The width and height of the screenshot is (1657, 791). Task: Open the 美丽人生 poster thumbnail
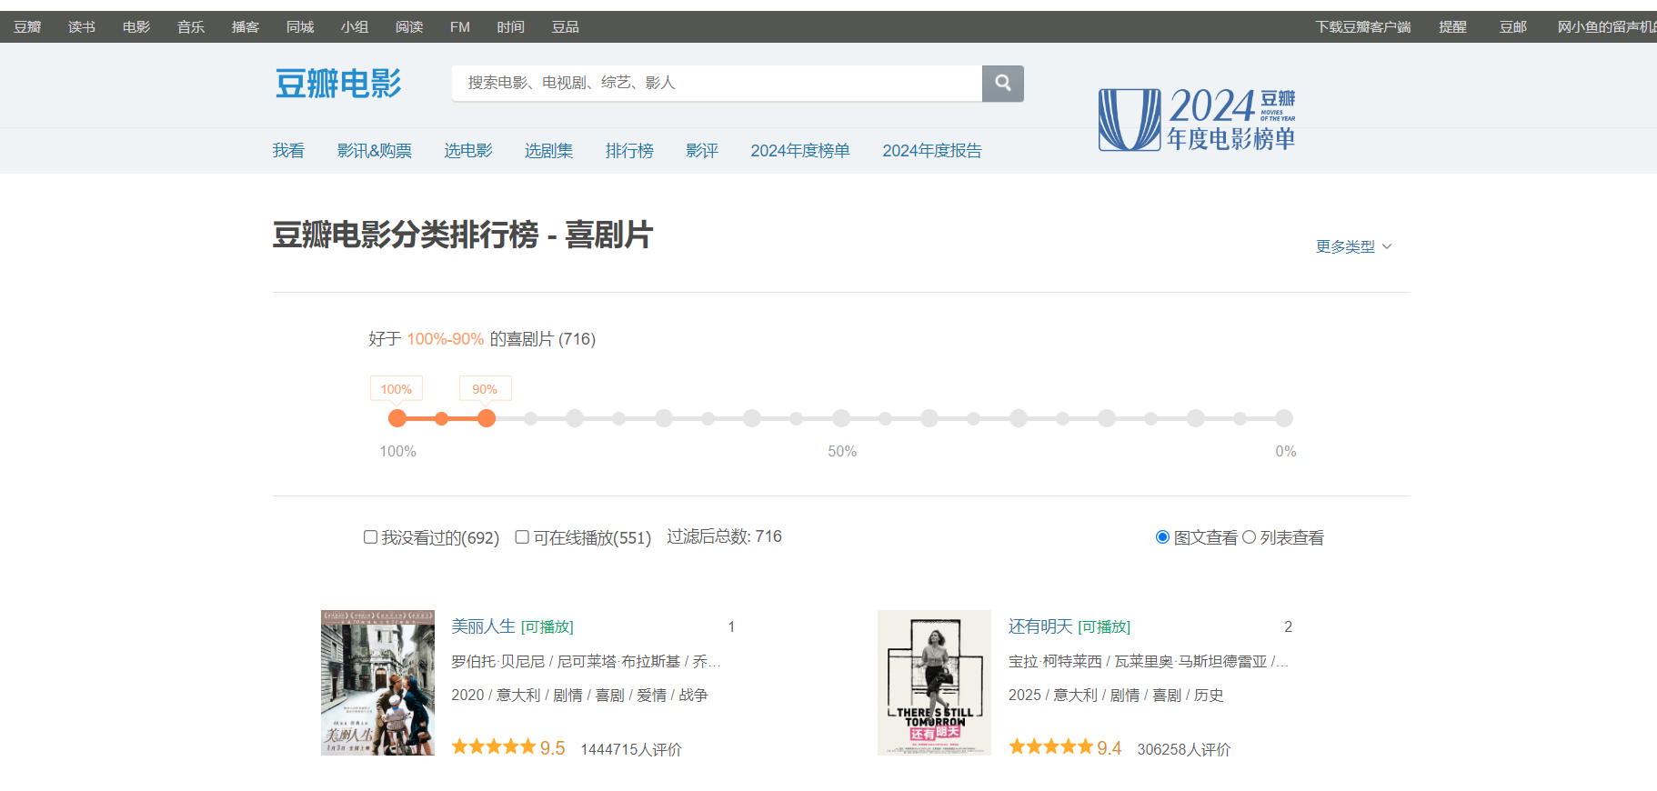[x=377, y=683]
